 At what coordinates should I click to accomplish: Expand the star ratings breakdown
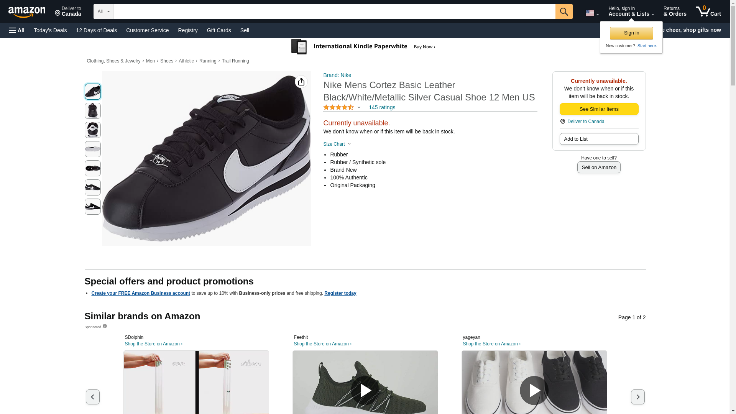tap(359, 108)
